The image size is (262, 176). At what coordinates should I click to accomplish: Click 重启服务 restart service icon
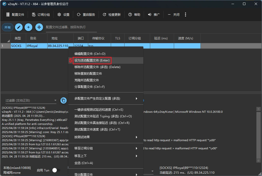[x=79, y=14]
